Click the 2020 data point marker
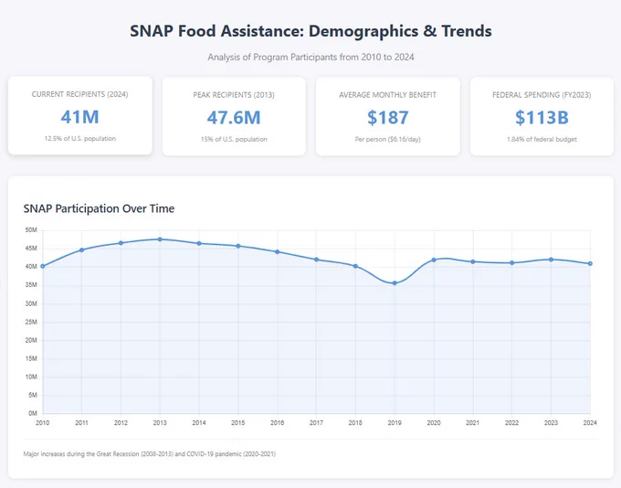This screenshot has height=488, width=621. 434,260
